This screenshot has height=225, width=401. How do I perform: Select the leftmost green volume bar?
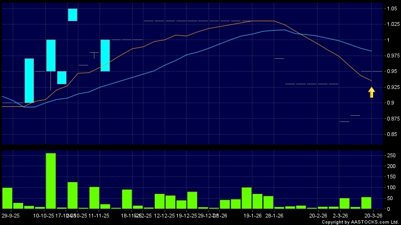7,198
